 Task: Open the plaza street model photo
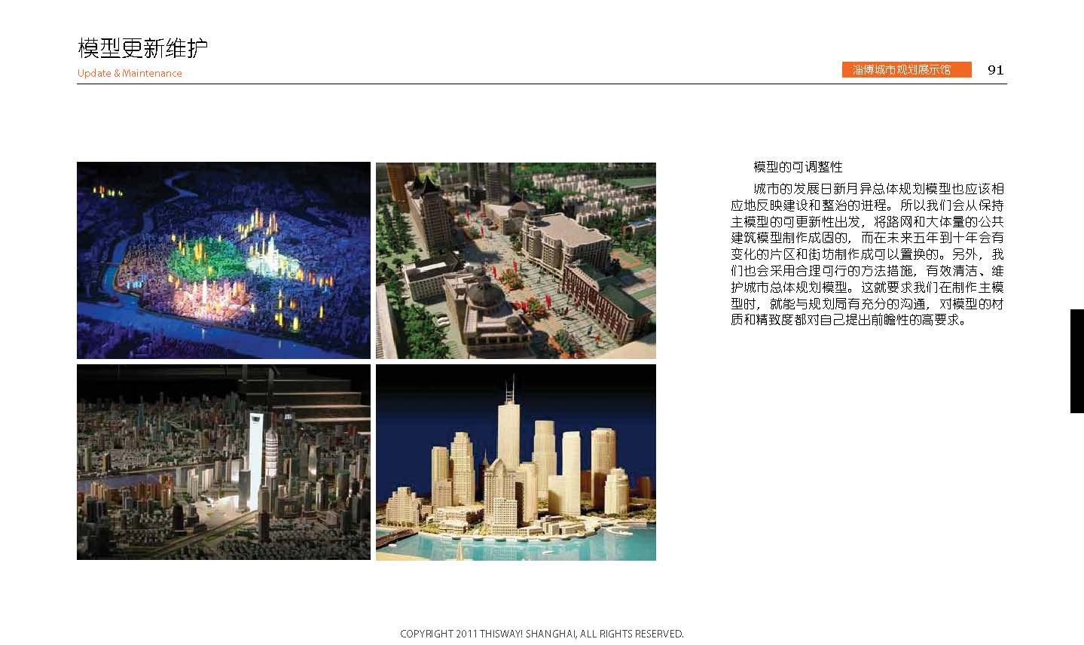(516, 260)
